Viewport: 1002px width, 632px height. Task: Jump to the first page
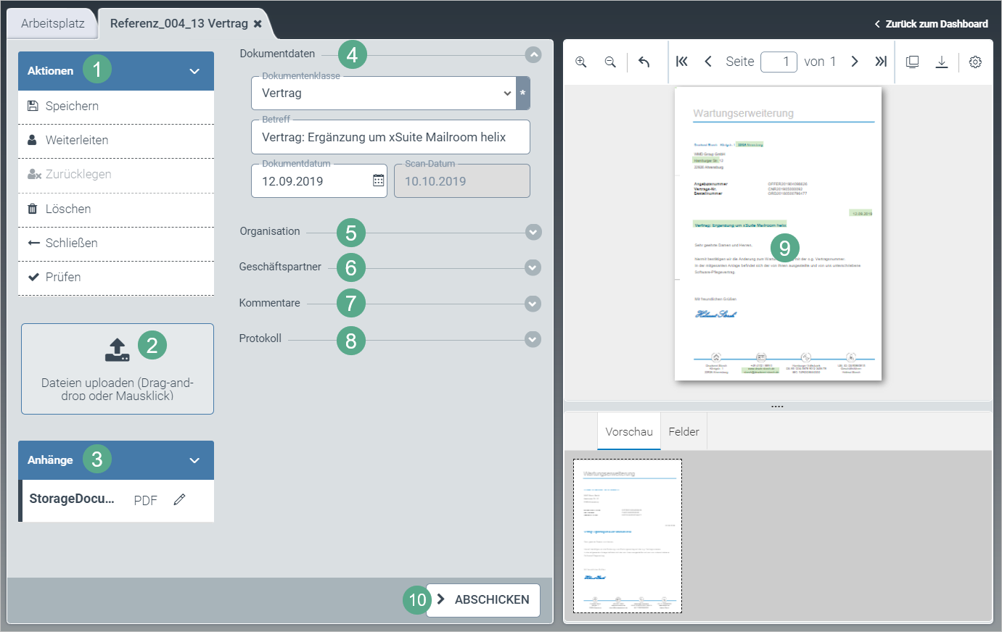682,62
